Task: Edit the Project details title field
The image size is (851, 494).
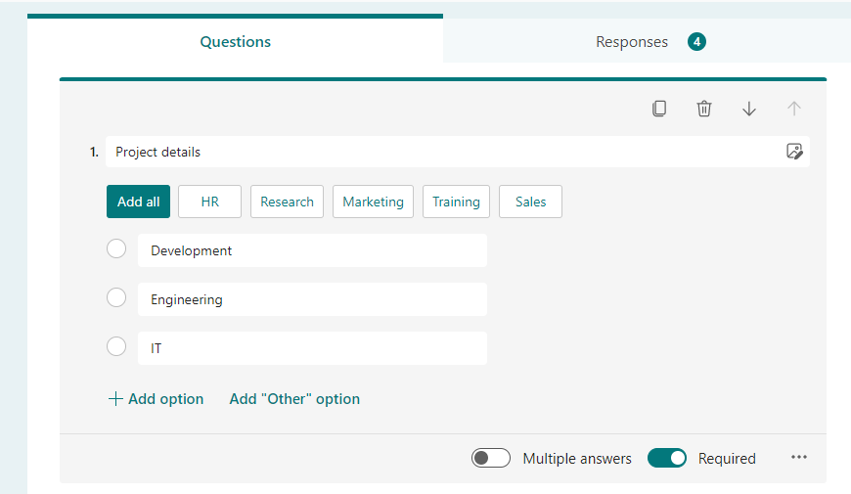Action: (x=458, y=152)
